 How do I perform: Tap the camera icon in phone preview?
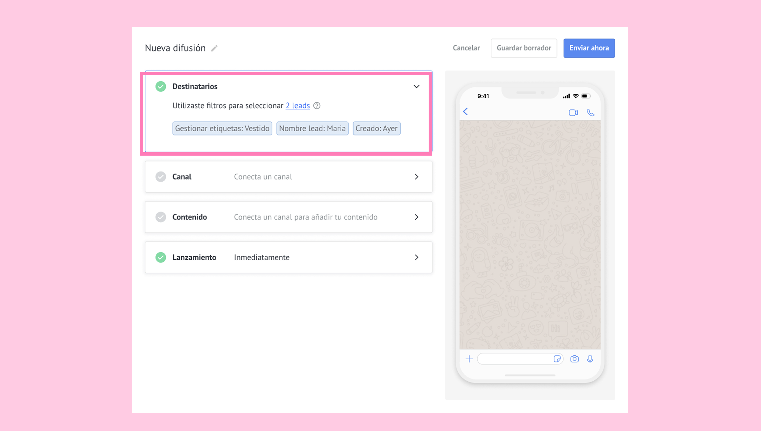pyautogui.click(x=574, y=359)
